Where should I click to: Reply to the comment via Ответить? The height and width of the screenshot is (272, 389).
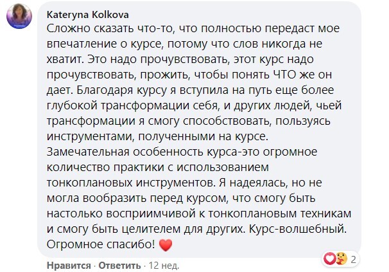[x=119, y=266]
